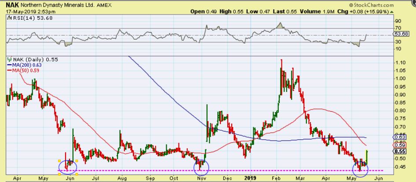Click the 0.63 blue price tag on axis

[x=400, y=137]
